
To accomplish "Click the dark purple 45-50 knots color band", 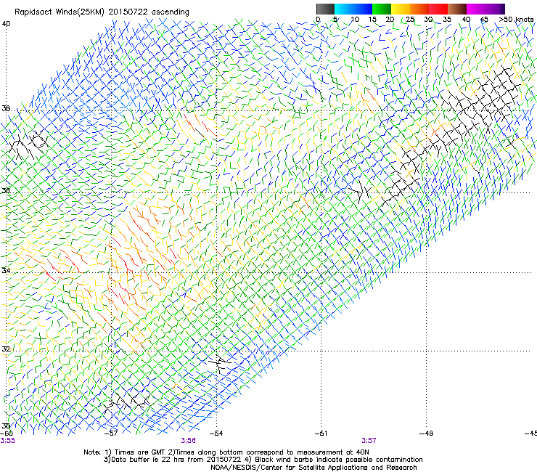I will click(x=495, y=9).
